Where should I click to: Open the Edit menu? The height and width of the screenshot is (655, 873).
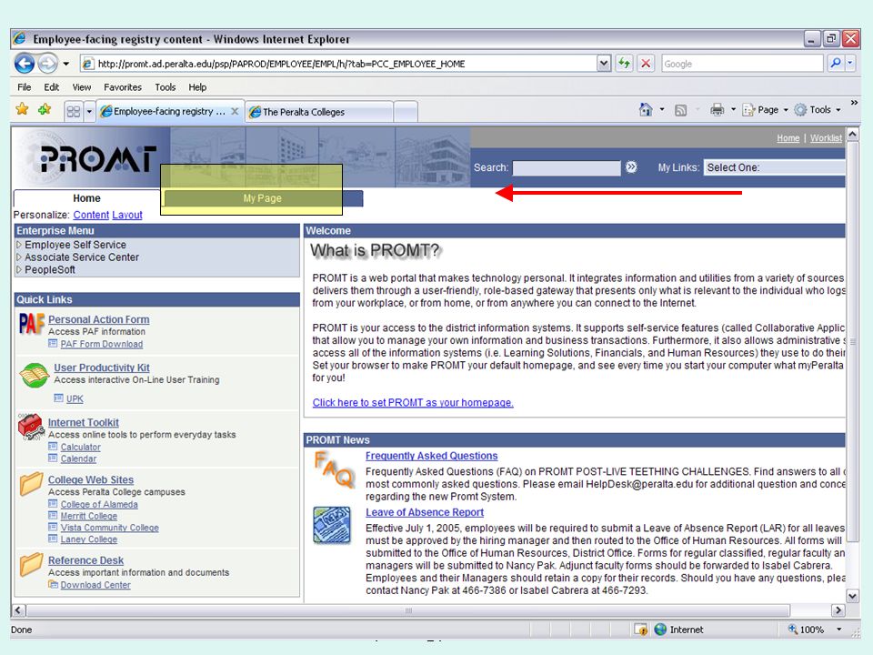[x=51, y=87]
